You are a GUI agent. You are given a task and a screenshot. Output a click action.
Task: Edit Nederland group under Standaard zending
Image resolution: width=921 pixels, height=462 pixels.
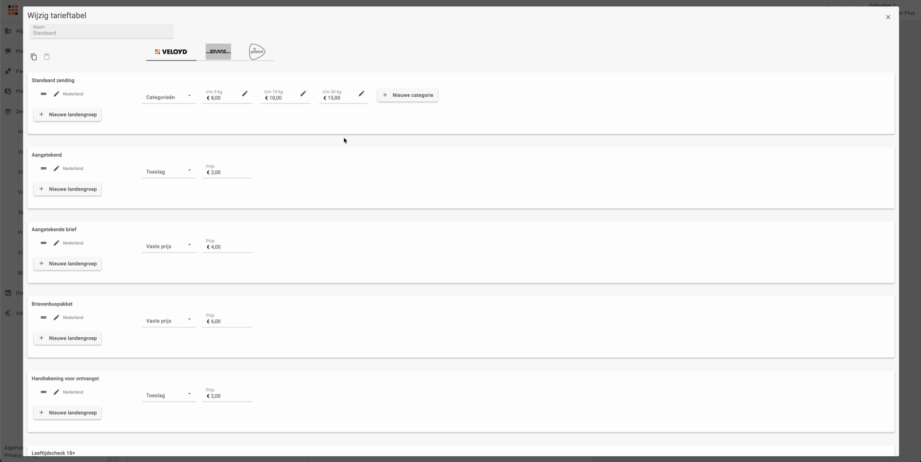point(56,94)
